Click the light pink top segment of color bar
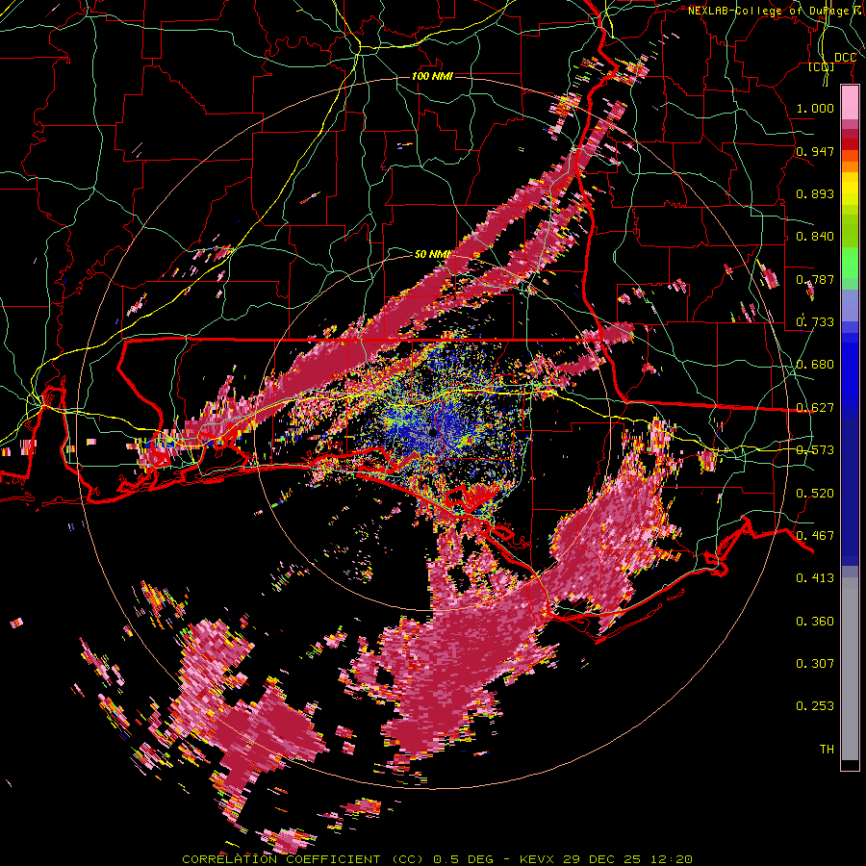This screenshot has height=866, width=866. 850,102
